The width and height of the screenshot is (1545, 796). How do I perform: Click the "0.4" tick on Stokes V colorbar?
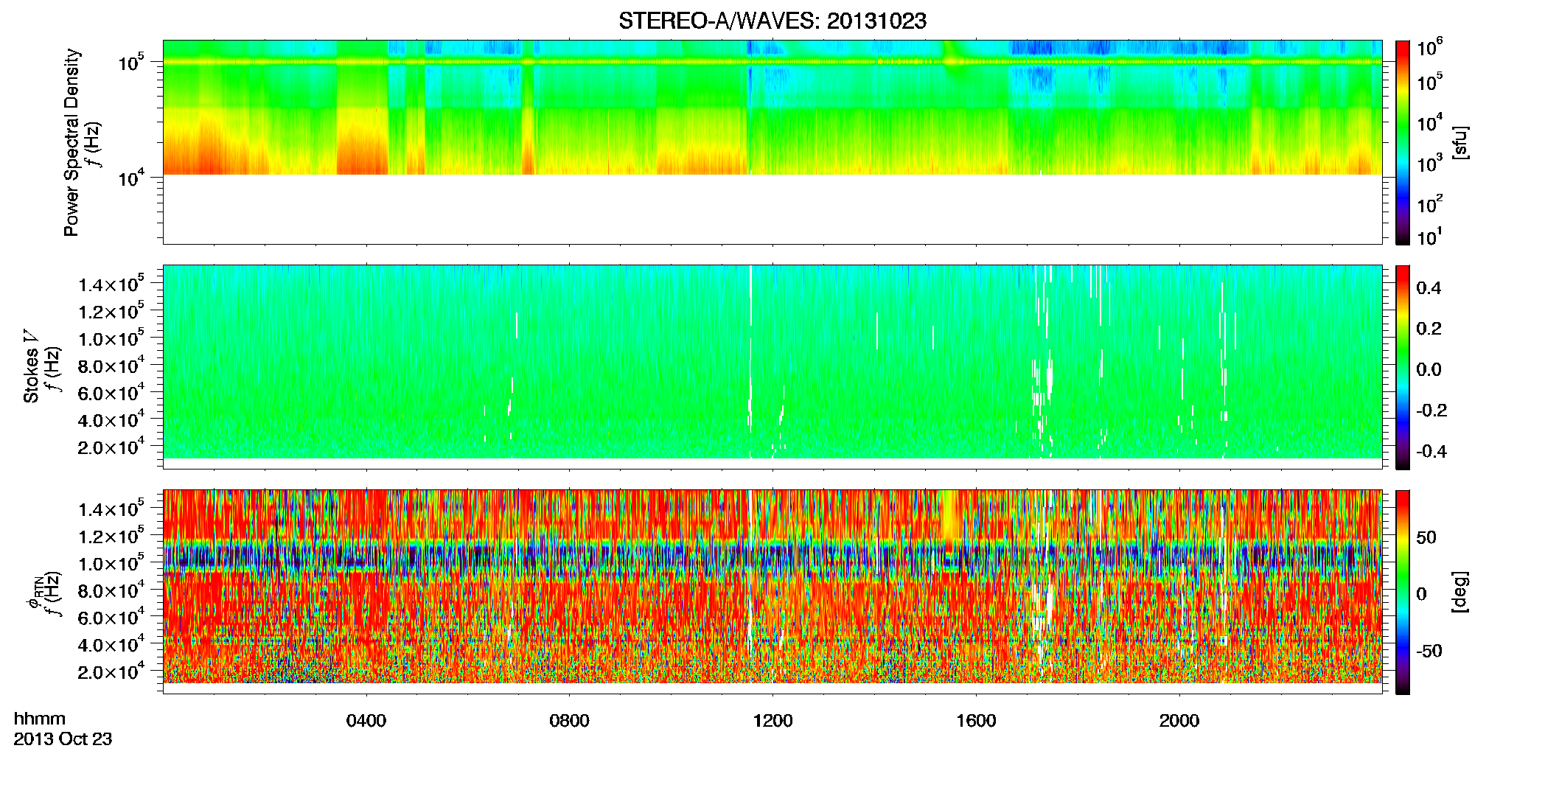pyautogui.click(x=1429, y=288)
